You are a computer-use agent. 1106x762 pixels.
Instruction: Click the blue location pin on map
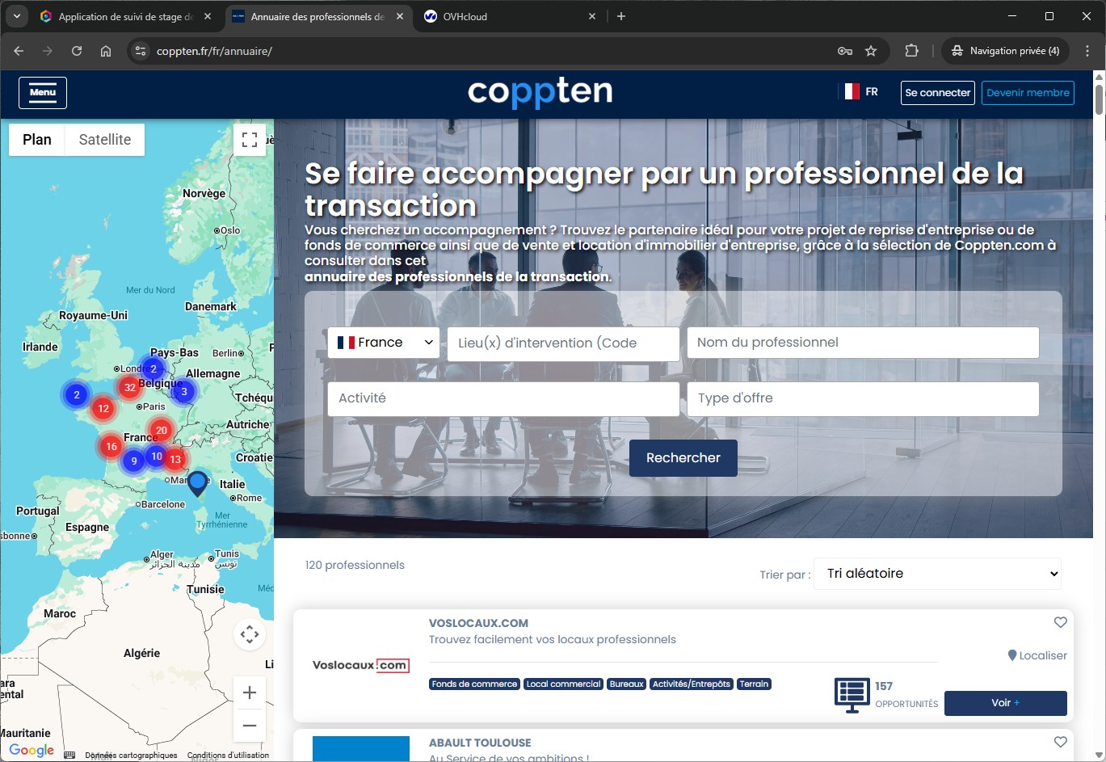click(x=197, y=482)
